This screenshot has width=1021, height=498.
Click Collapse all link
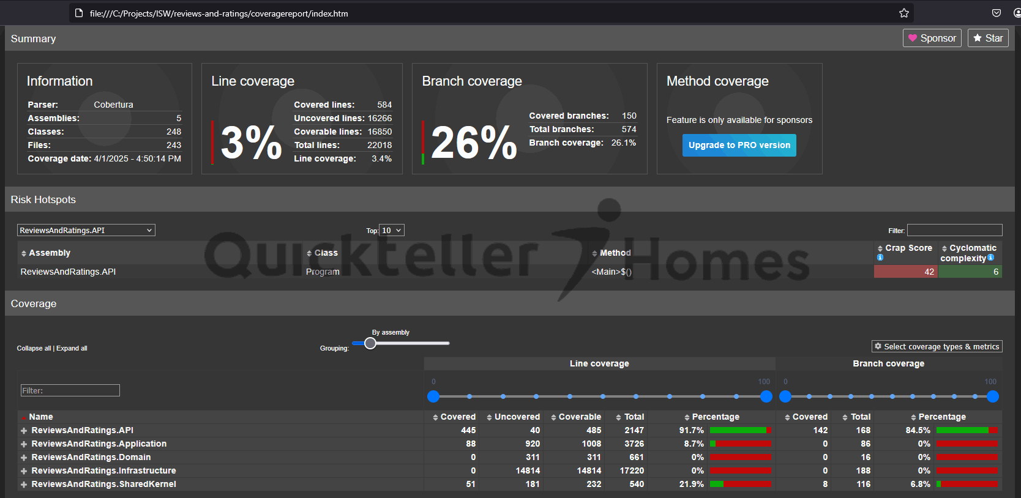[x=34, y=349]
